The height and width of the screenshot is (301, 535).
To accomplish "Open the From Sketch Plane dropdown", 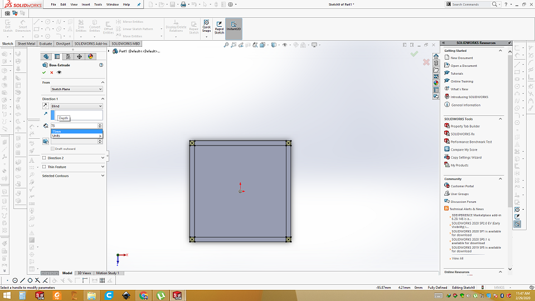I will pos(76,89).
